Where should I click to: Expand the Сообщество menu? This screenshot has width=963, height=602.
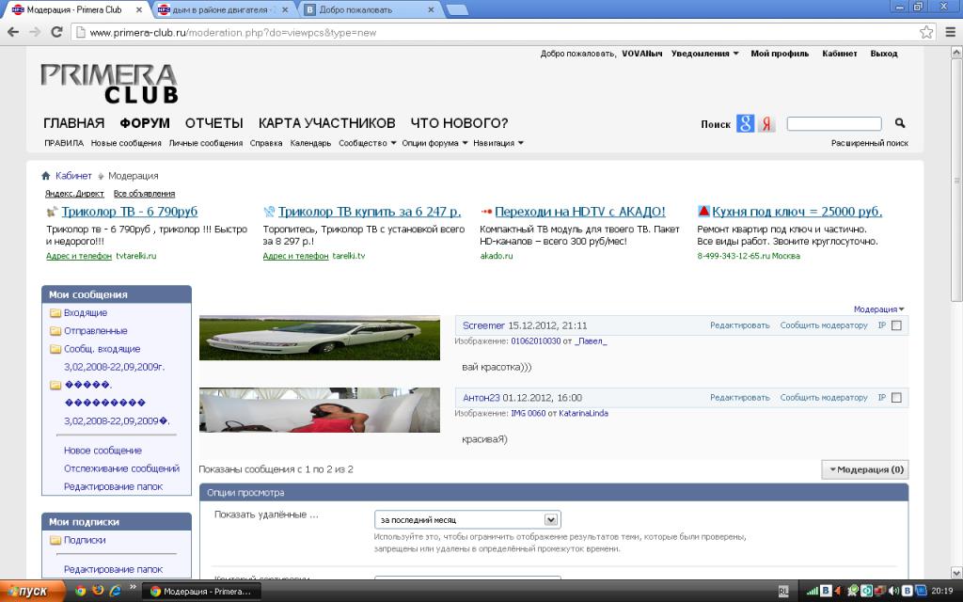[x=368, y=143]
